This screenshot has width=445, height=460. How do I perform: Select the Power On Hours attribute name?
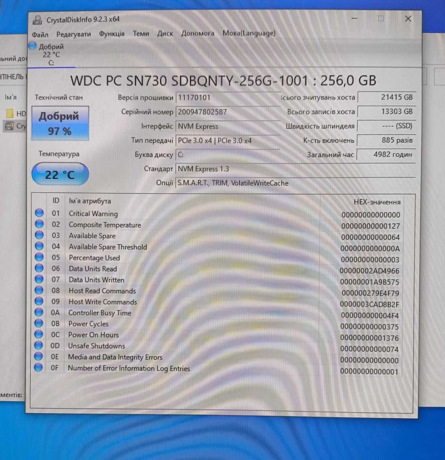pyautogui.click(x=93, y=335)
